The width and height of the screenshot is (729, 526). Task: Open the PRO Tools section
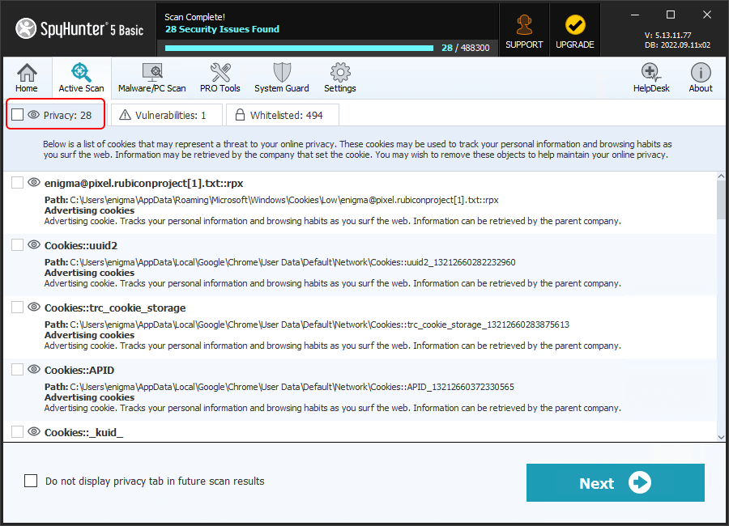[x=220, y=78]
